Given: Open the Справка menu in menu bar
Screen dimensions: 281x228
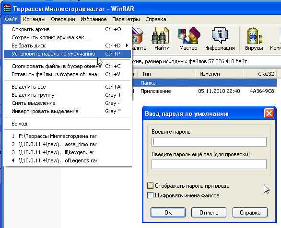Looking at the screenshot, I should click(156, 19).
